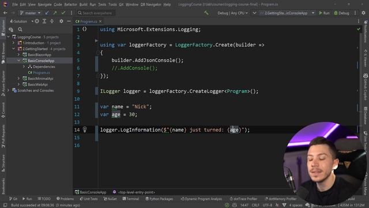
Task: Open the GitHub Copilot side panel
Action: click(366, 87)
